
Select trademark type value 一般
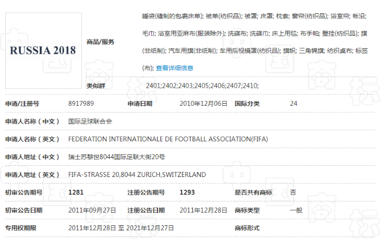pyautogui.click(x=296, y=210)
